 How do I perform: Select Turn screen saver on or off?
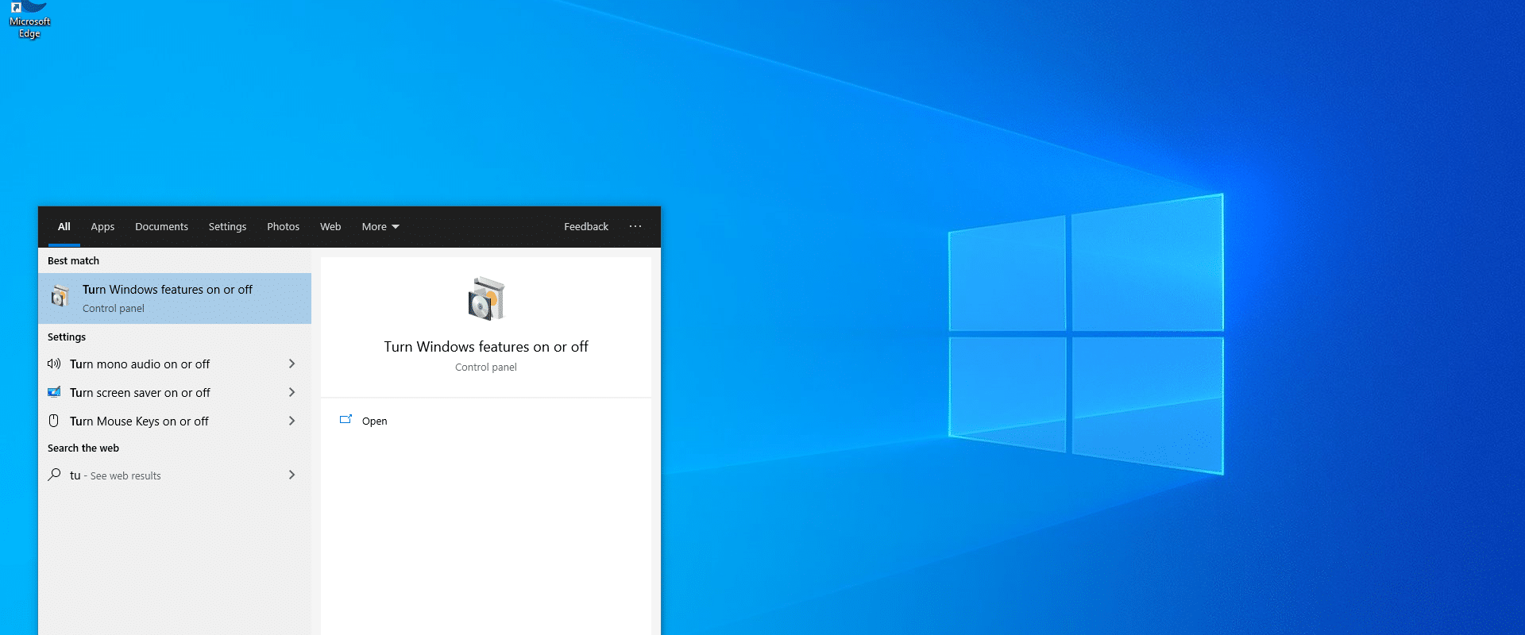[x=175, y=392]
